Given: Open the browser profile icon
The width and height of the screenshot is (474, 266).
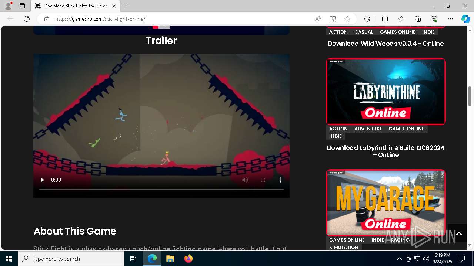Looking at the screenshot, I should click(8, 6).
